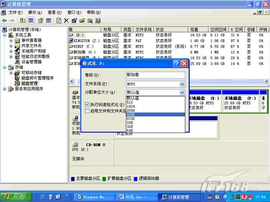Enable the 启用文件和文件夹压缩 checkbox

[87, 110]
